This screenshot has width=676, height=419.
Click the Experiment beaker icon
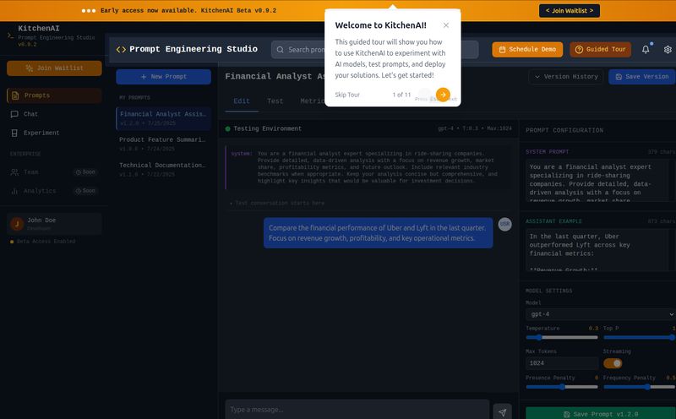pos(14,133)
